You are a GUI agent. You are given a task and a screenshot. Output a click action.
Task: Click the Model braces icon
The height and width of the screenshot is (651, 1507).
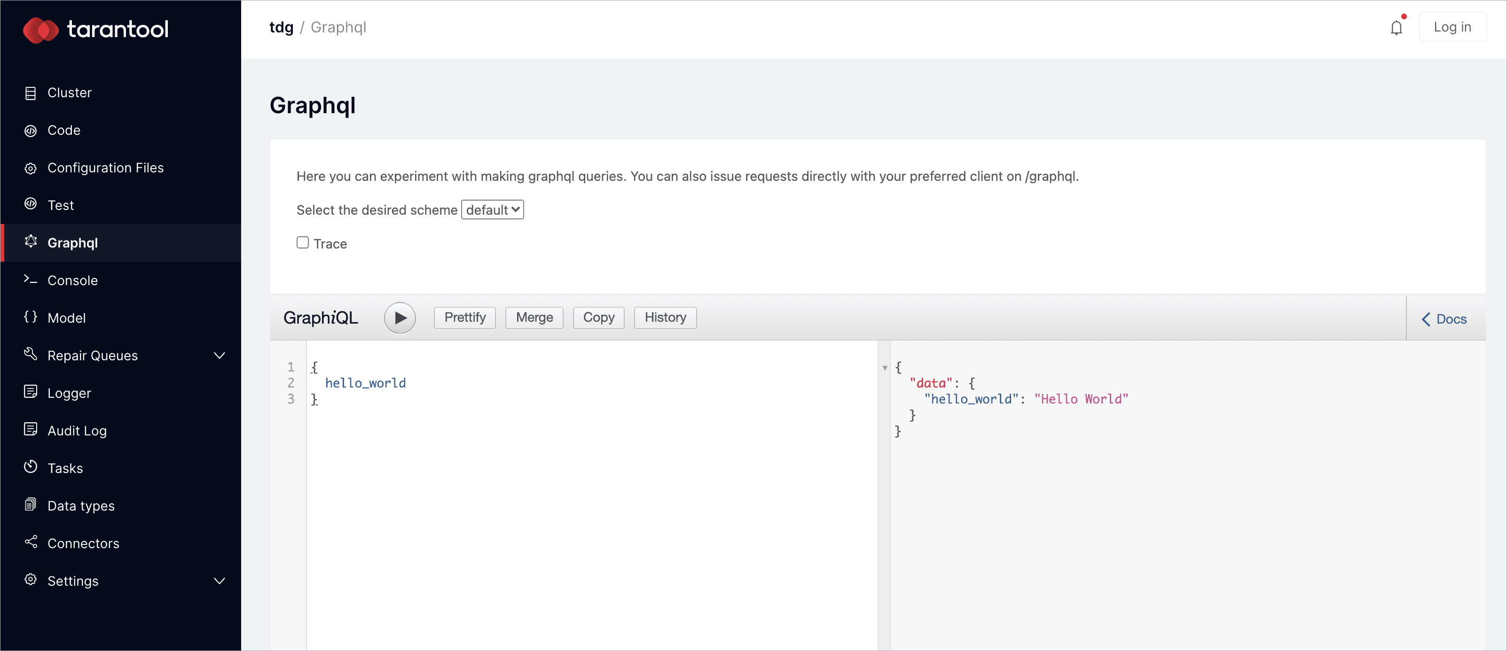click(31, 317)
